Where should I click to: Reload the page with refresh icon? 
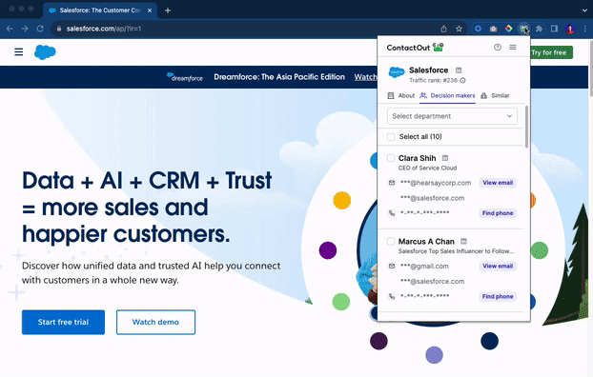tap(40, 29)
